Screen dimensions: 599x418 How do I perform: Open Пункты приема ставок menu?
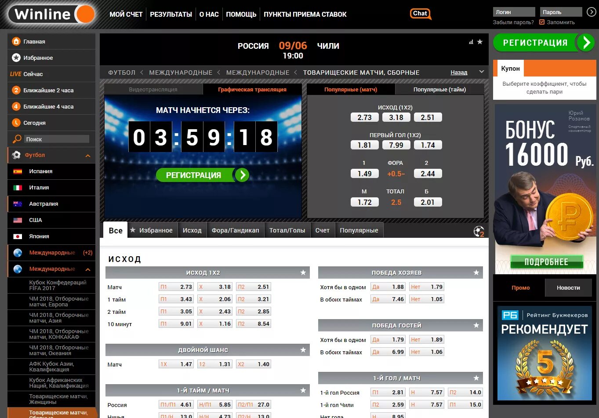click(305, 15)
